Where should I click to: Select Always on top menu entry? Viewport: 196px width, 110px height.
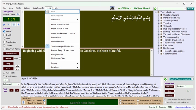pyautogui.click(x=62, y=54)
